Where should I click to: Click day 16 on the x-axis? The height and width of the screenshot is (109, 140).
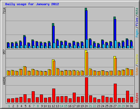70,106
